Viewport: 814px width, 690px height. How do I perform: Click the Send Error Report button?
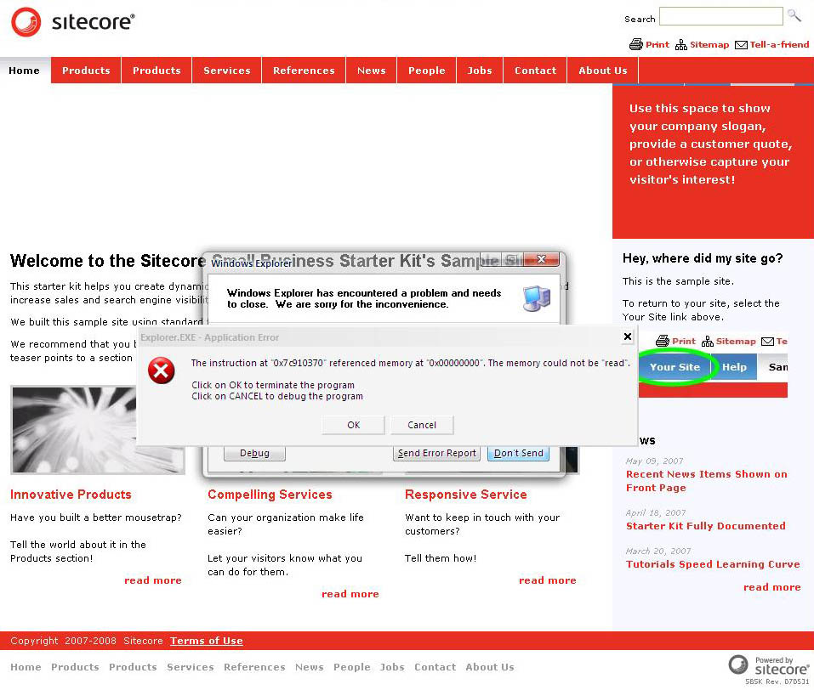tap(436, 453)
